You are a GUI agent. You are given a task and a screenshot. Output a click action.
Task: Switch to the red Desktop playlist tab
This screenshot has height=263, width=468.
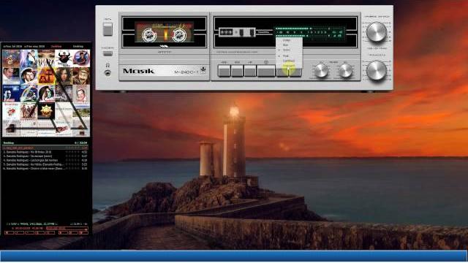[x=56, y=46]
